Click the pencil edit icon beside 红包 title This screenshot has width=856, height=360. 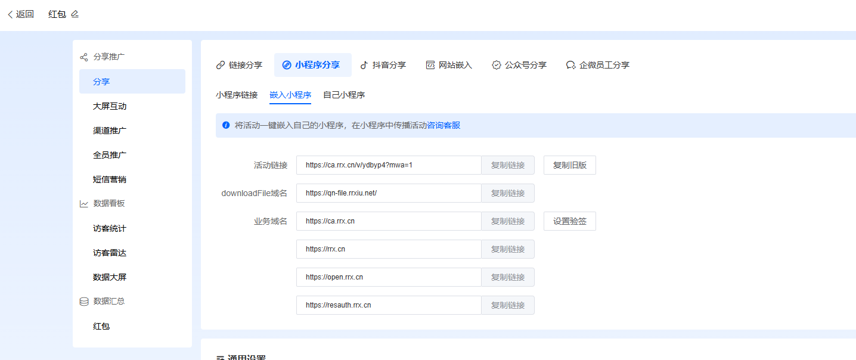[75, 14]
